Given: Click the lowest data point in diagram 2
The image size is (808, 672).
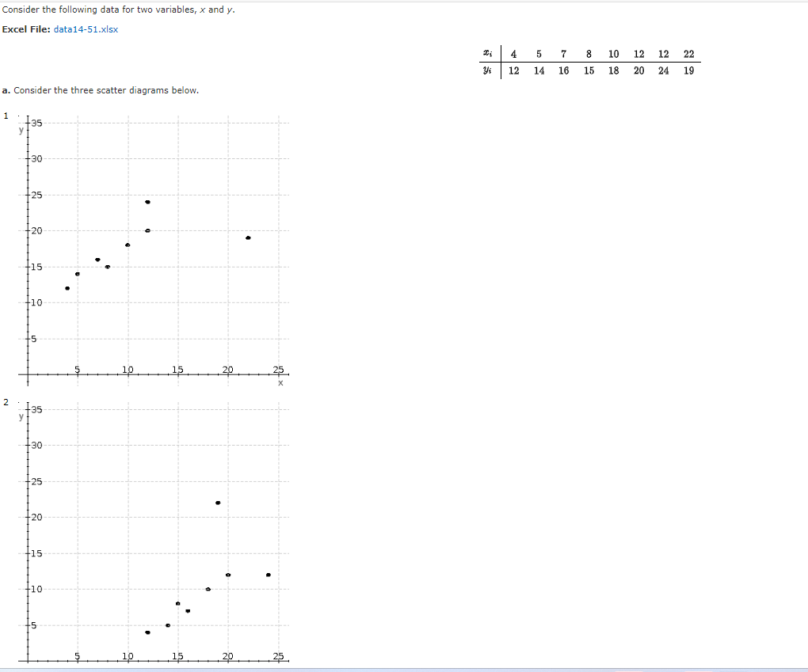Looking at the screenshot, I should point(146,632).
